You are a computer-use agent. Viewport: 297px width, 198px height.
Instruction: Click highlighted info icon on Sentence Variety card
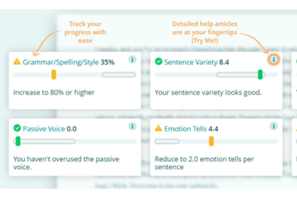click(273, 59)
